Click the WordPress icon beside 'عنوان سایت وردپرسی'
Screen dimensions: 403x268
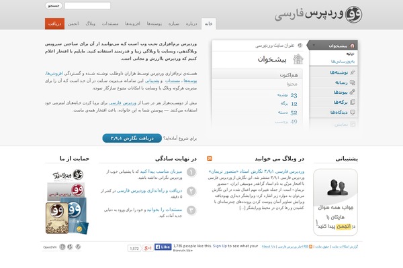click(300, 46)
